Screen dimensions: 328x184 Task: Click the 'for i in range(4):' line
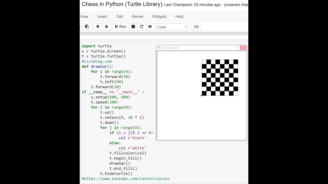111,72
